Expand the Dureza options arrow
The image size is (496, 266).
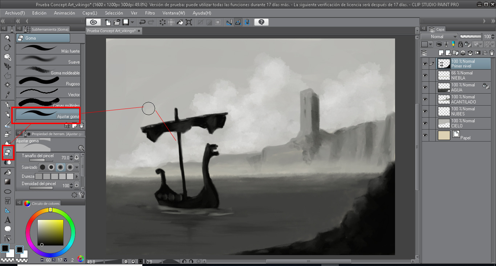click(77, 176)
